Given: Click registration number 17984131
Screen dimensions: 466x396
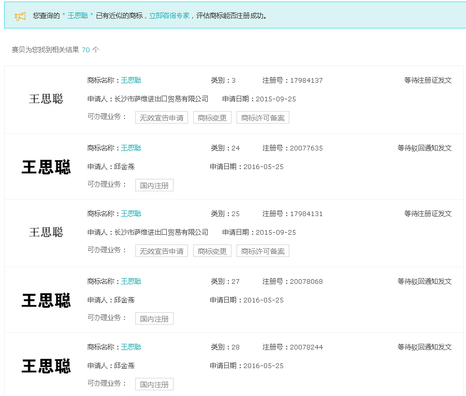Looking at the screenshot, I should point(306,214).
